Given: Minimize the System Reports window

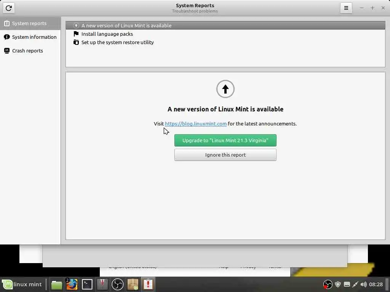Looking at the screenshot, I should (362, 8).
